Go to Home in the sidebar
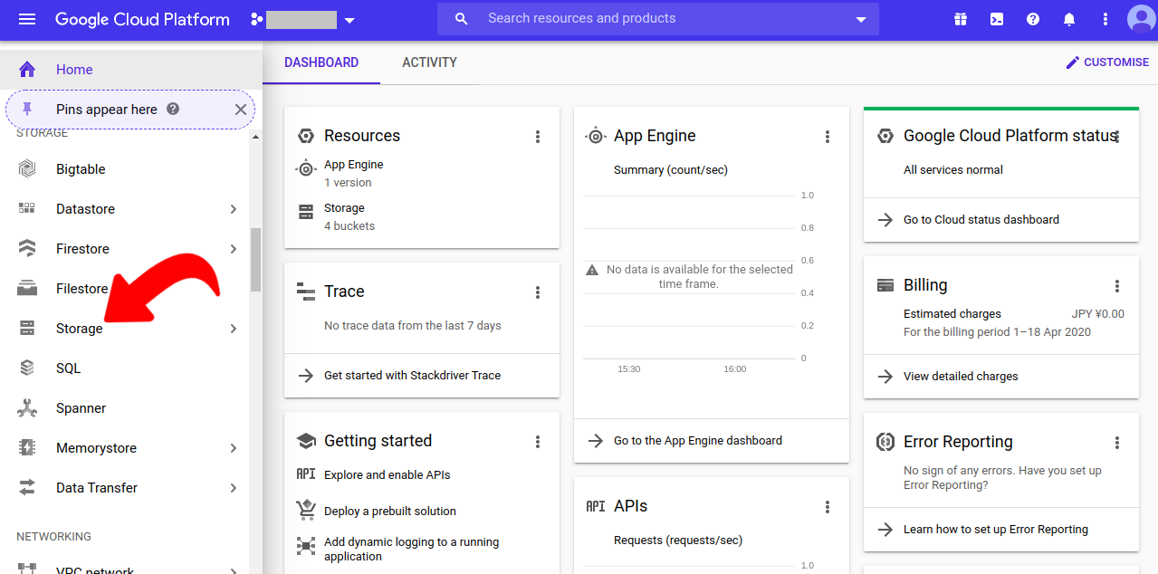Screen dimensions: 1158x574 click(131, 70)
